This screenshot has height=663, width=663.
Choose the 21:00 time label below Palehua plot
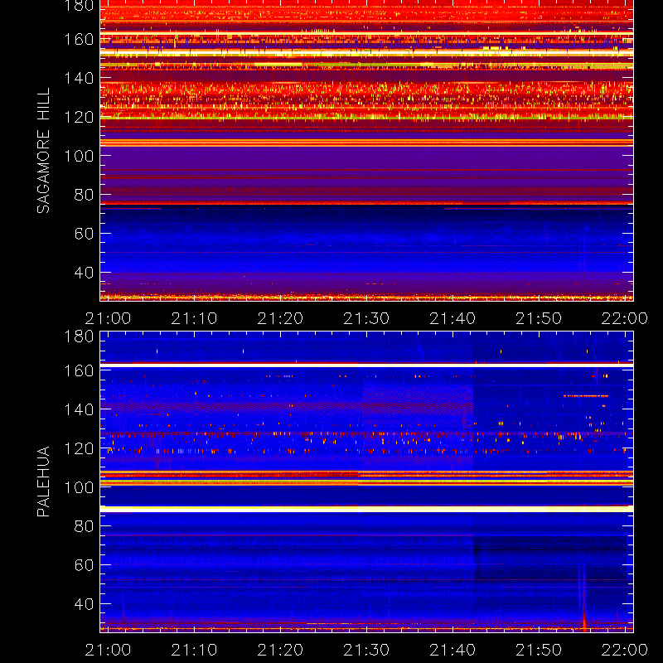[108, 650]
